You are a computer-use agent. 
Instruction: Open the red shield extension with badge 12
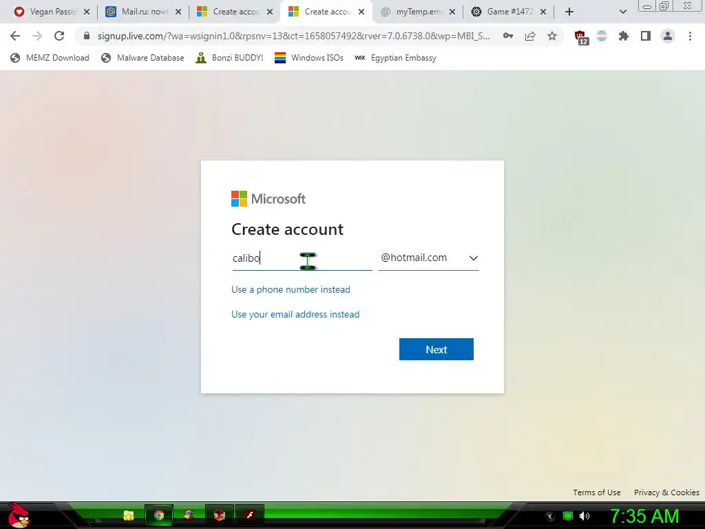point(581,37)
